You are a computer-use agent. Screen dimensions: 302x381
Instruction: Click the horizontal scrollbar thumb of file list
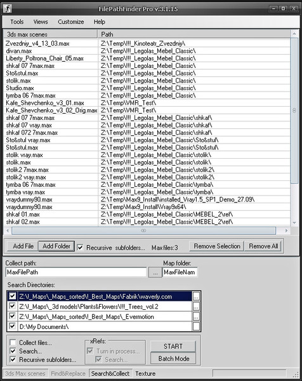click(144, 231)
